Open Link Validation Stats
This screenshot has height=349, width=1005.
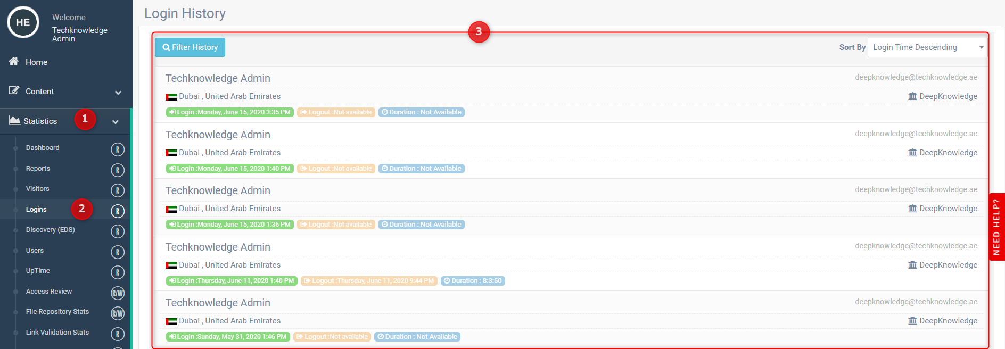tap(57, 333)
